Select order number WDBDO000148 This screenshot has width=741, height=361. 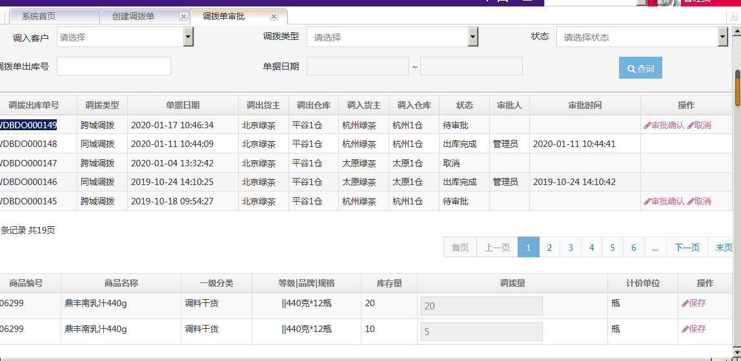tap(28, 144)
